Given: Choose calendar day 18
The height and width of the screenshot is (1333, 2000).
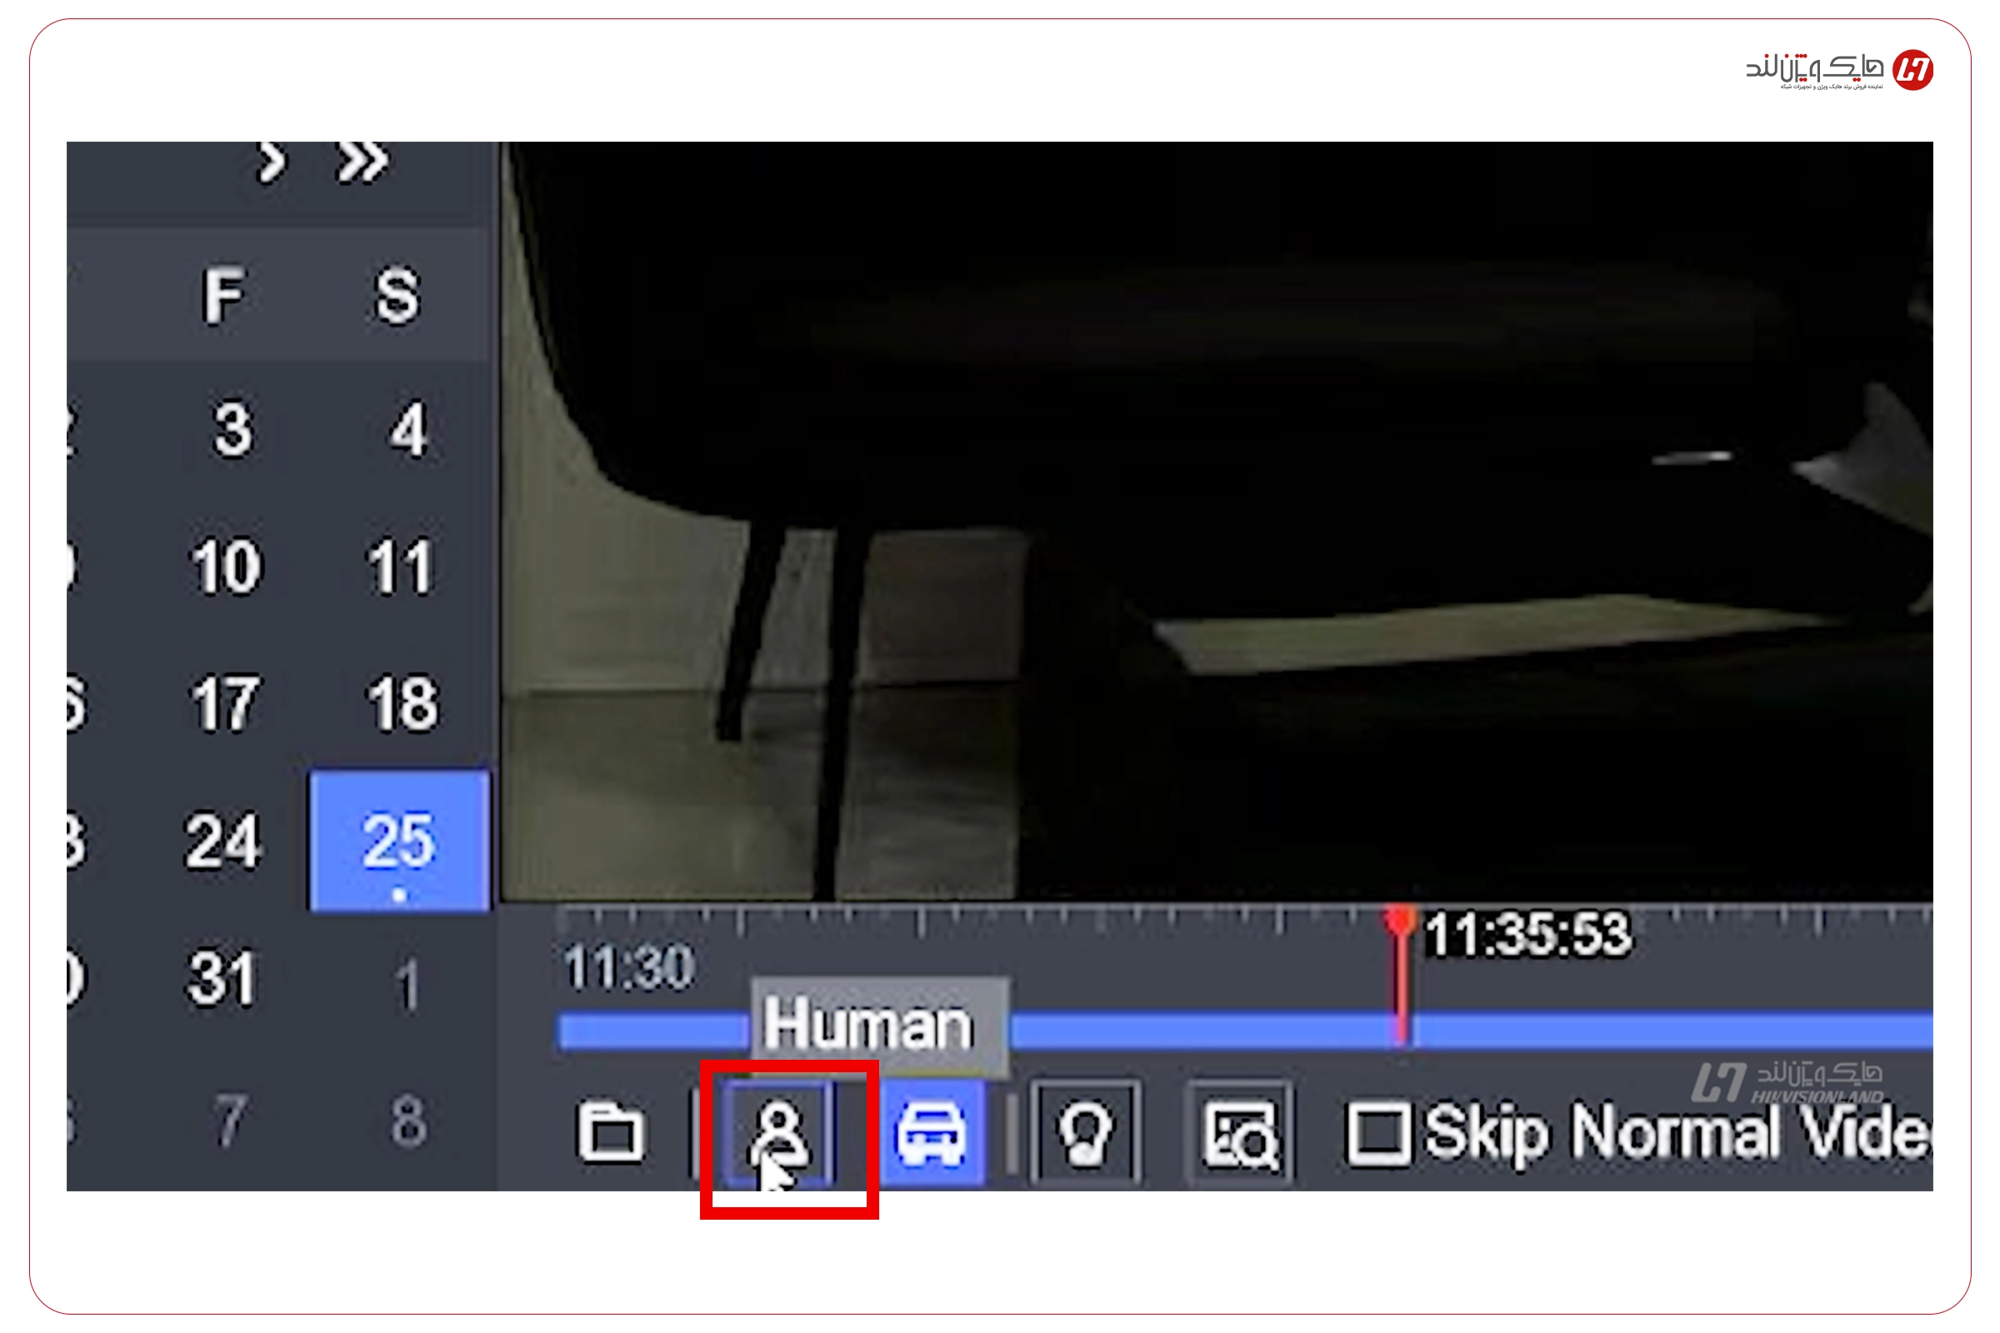Looking at the screenshot, I should (x=402, y=704).
